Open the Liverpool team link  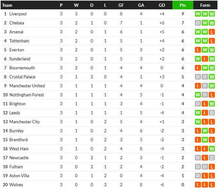18,14
